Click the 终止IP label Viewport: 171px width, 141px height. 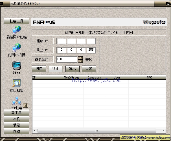(43, 50)
